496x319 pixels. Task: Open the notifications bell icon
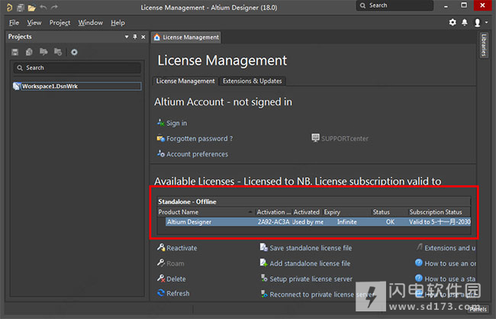click(465, 22)
